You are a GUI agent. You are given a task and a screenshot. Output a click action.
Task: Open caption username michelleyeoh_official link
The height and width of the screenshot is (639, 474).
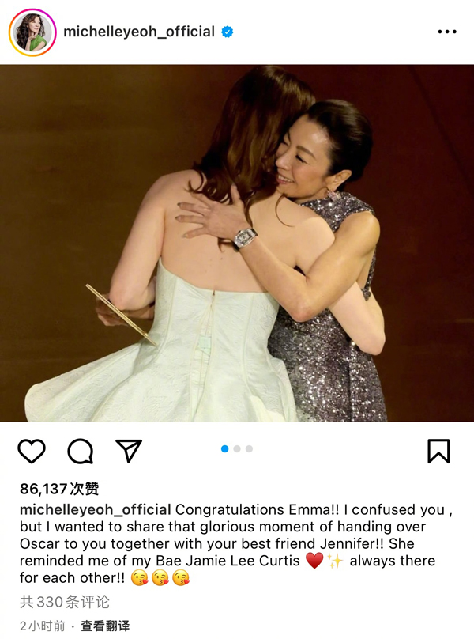[x=96, y=509]
